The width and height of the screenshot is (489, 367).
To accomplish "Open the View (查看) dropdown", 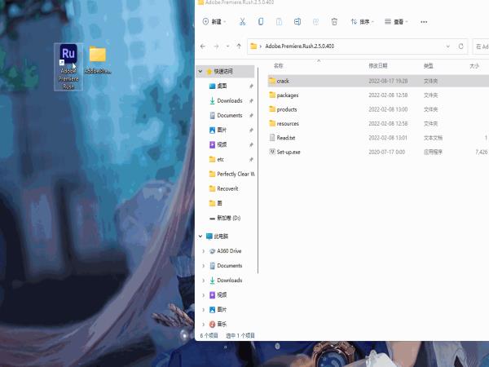I will point(396,21).
